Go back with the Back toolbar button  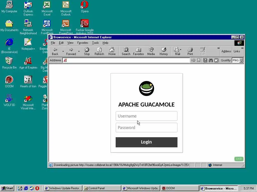coord(55,51)
